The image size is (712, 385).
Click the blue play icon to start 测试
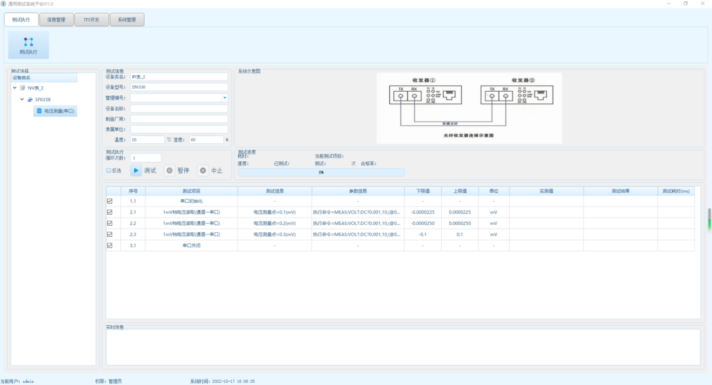pyautogui.click(x=136, y=170)
